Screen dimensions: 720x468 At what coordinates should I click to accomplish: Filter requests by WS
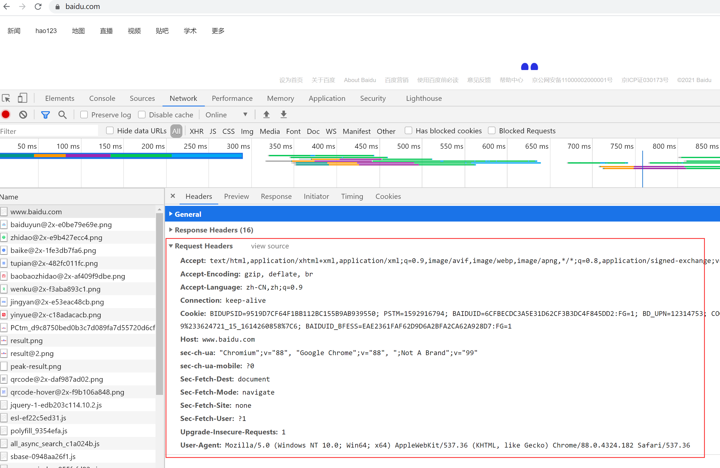tap(331, 131)
